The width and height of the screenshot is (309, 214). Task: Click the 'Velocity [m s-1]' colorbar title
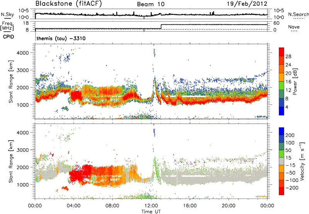click(302, 161)
